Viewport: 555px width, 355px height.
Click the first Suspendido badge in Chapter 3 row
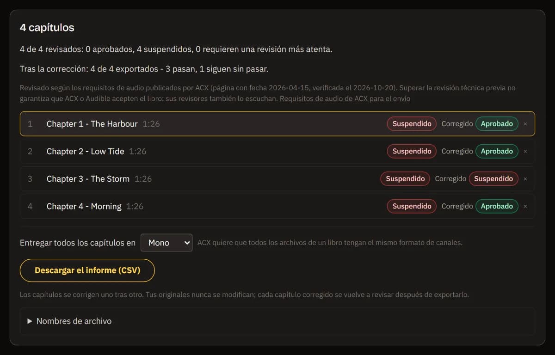[x=405, y=179]
